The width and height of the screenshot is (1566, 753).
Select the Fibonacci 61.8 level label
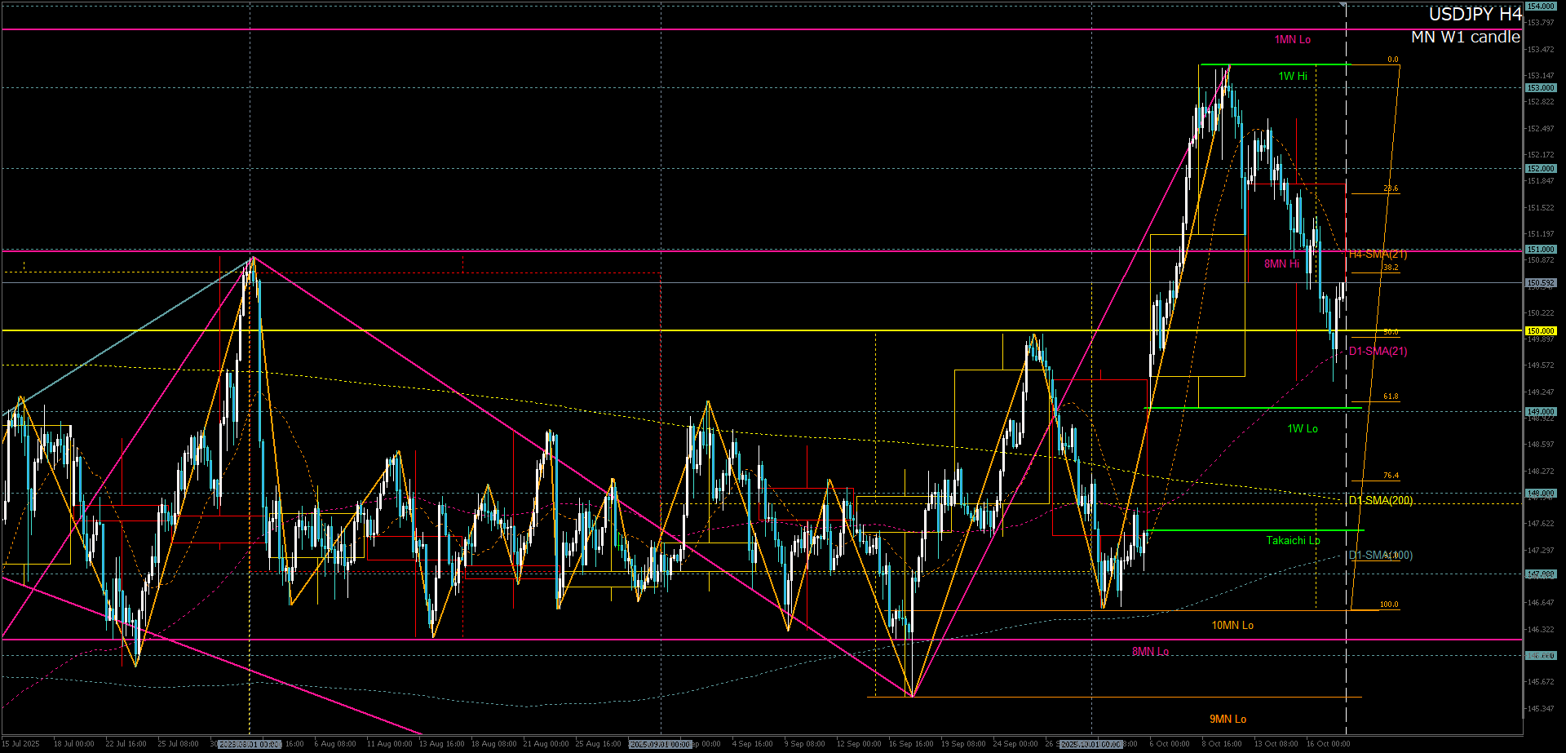(x=1390, y=396)
